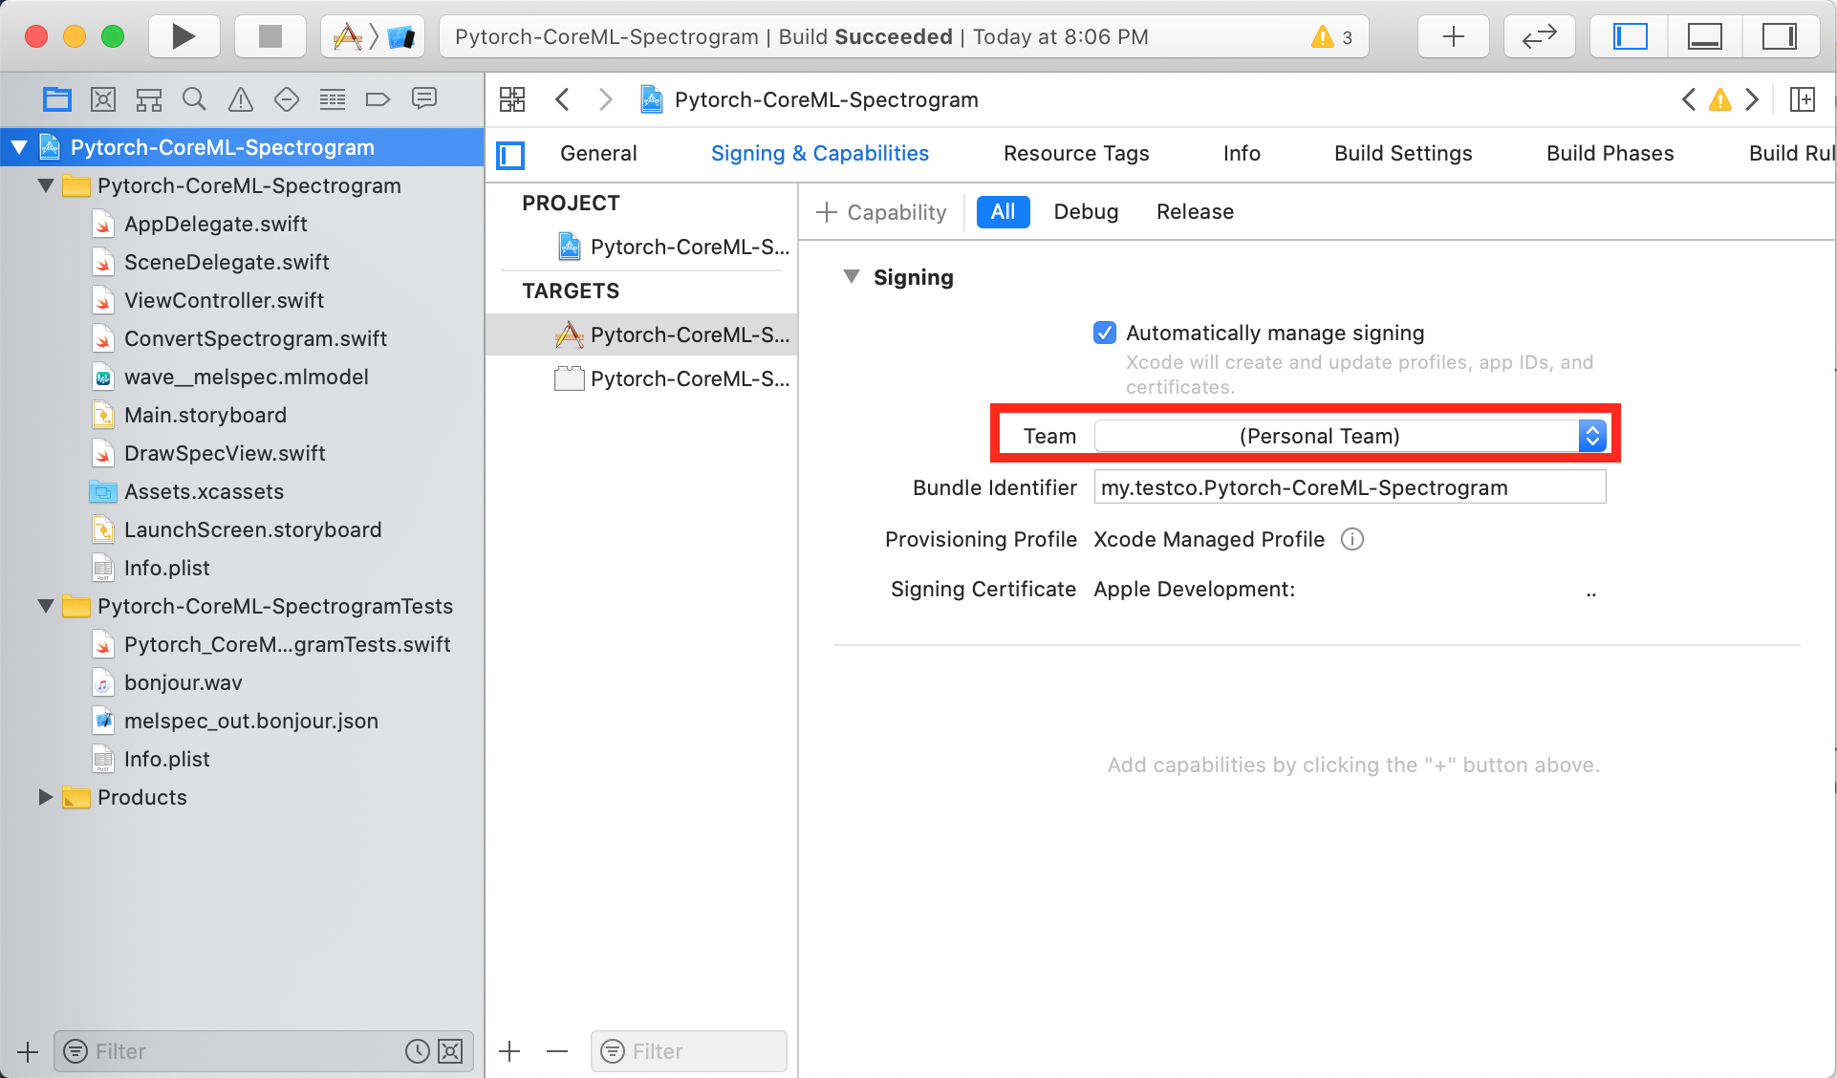Add a file with navigator plus button

28,1051
